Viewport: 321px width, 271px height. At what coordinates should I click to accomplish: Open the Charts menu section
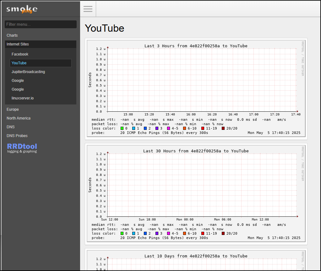pos(12,35)
